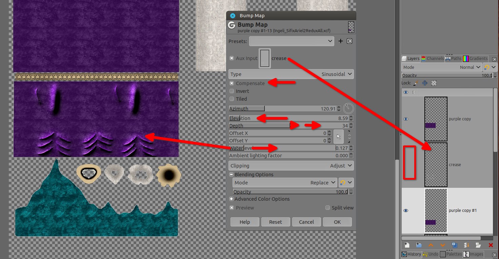This screenshot has width=499, height=259.
Task: Enable the Invert checkbox
Action: pyautogui.click(x=232, y=91)
